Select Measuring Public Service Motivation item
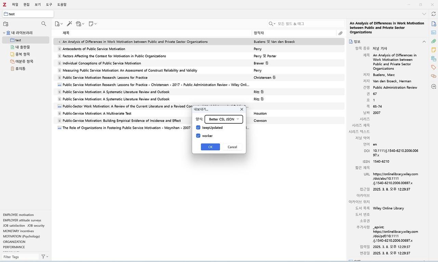Viewport: 438px width, 262px height. [199, 70]
